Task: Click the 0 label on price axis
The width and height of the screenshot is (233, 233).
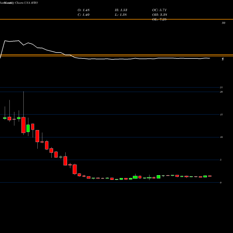Action: click(220, 183)
